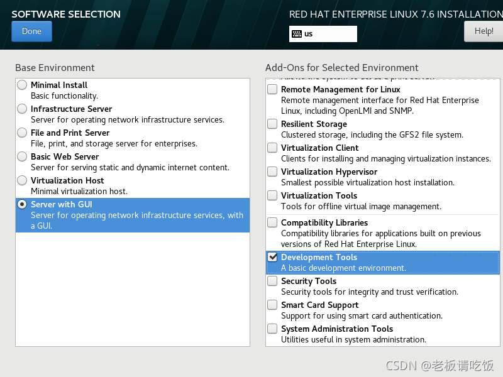503x377 pixels.
Task: Uncheck the Development Tools checkbox
Action: click(272, 257)
